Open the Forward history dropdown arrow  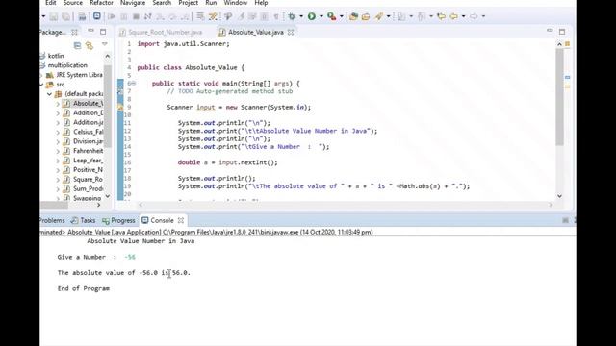click(x=483, y=16)
